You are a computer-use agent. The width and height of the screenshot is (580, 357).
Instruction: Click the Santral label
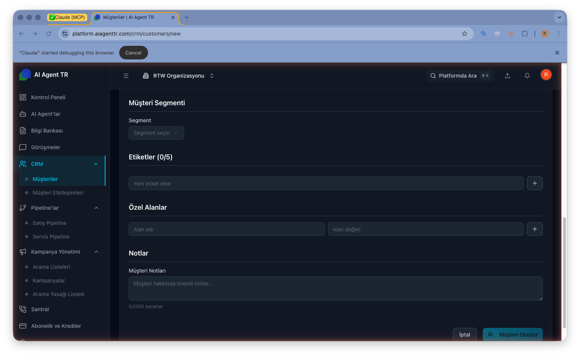pyautogui.click(x=40, y=309)
